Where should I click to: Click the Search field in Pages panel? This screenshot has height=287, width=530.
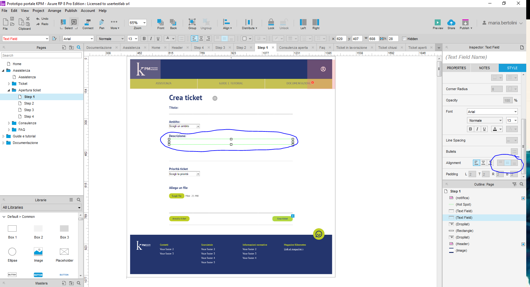[x=41, y=55]
